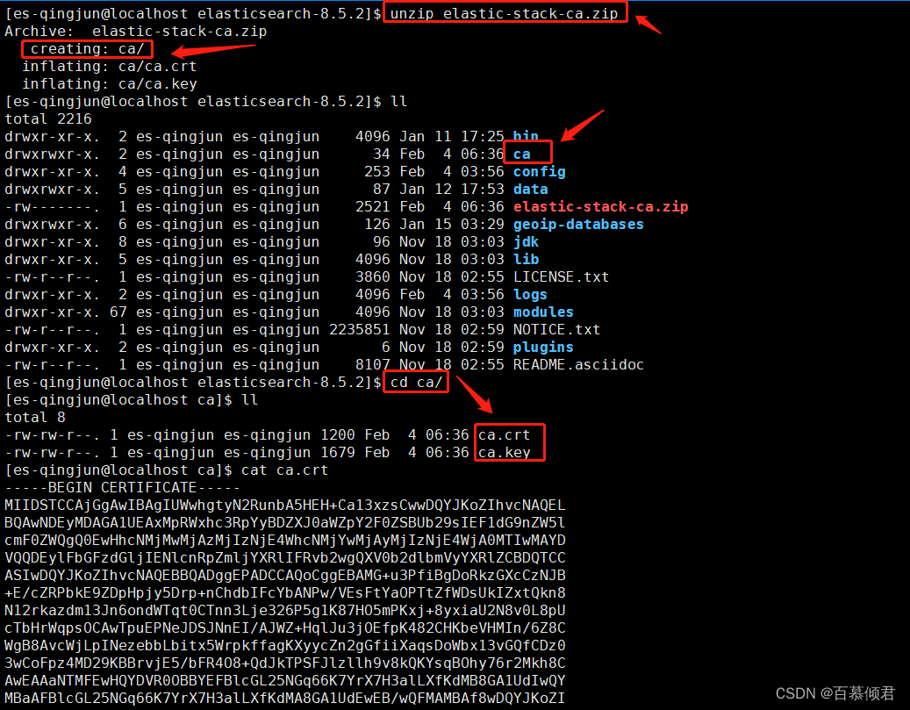Click the 'ca' directory name in listing
The image size is (910, 710).
(x=522, y=154)
